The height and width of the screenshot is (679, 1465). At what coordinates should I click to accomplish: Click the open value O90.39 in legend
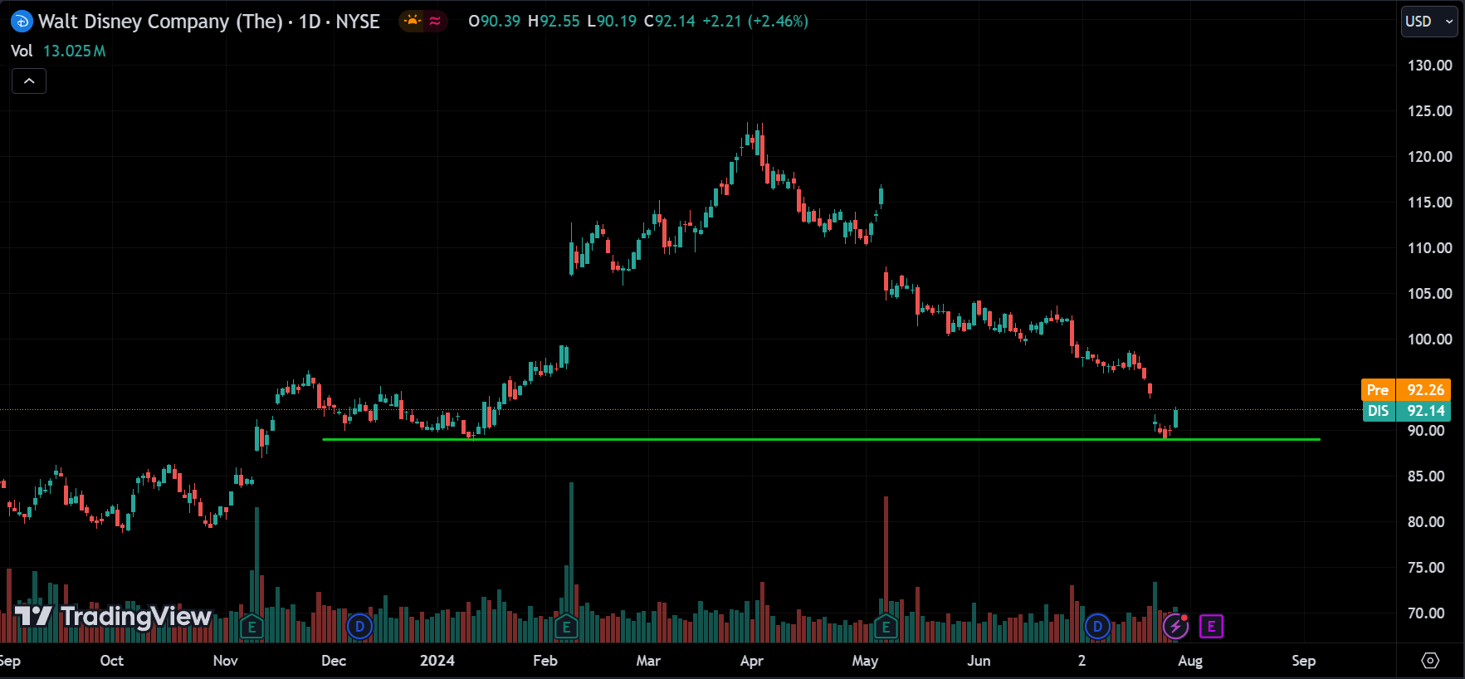tap(494, 21)
